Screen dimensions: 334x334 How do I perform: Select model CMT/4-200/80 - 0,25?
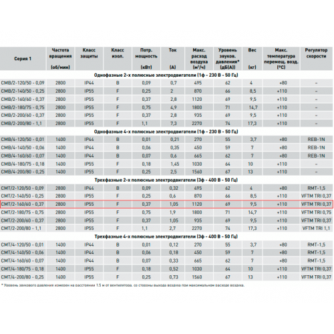click(23, 277)
